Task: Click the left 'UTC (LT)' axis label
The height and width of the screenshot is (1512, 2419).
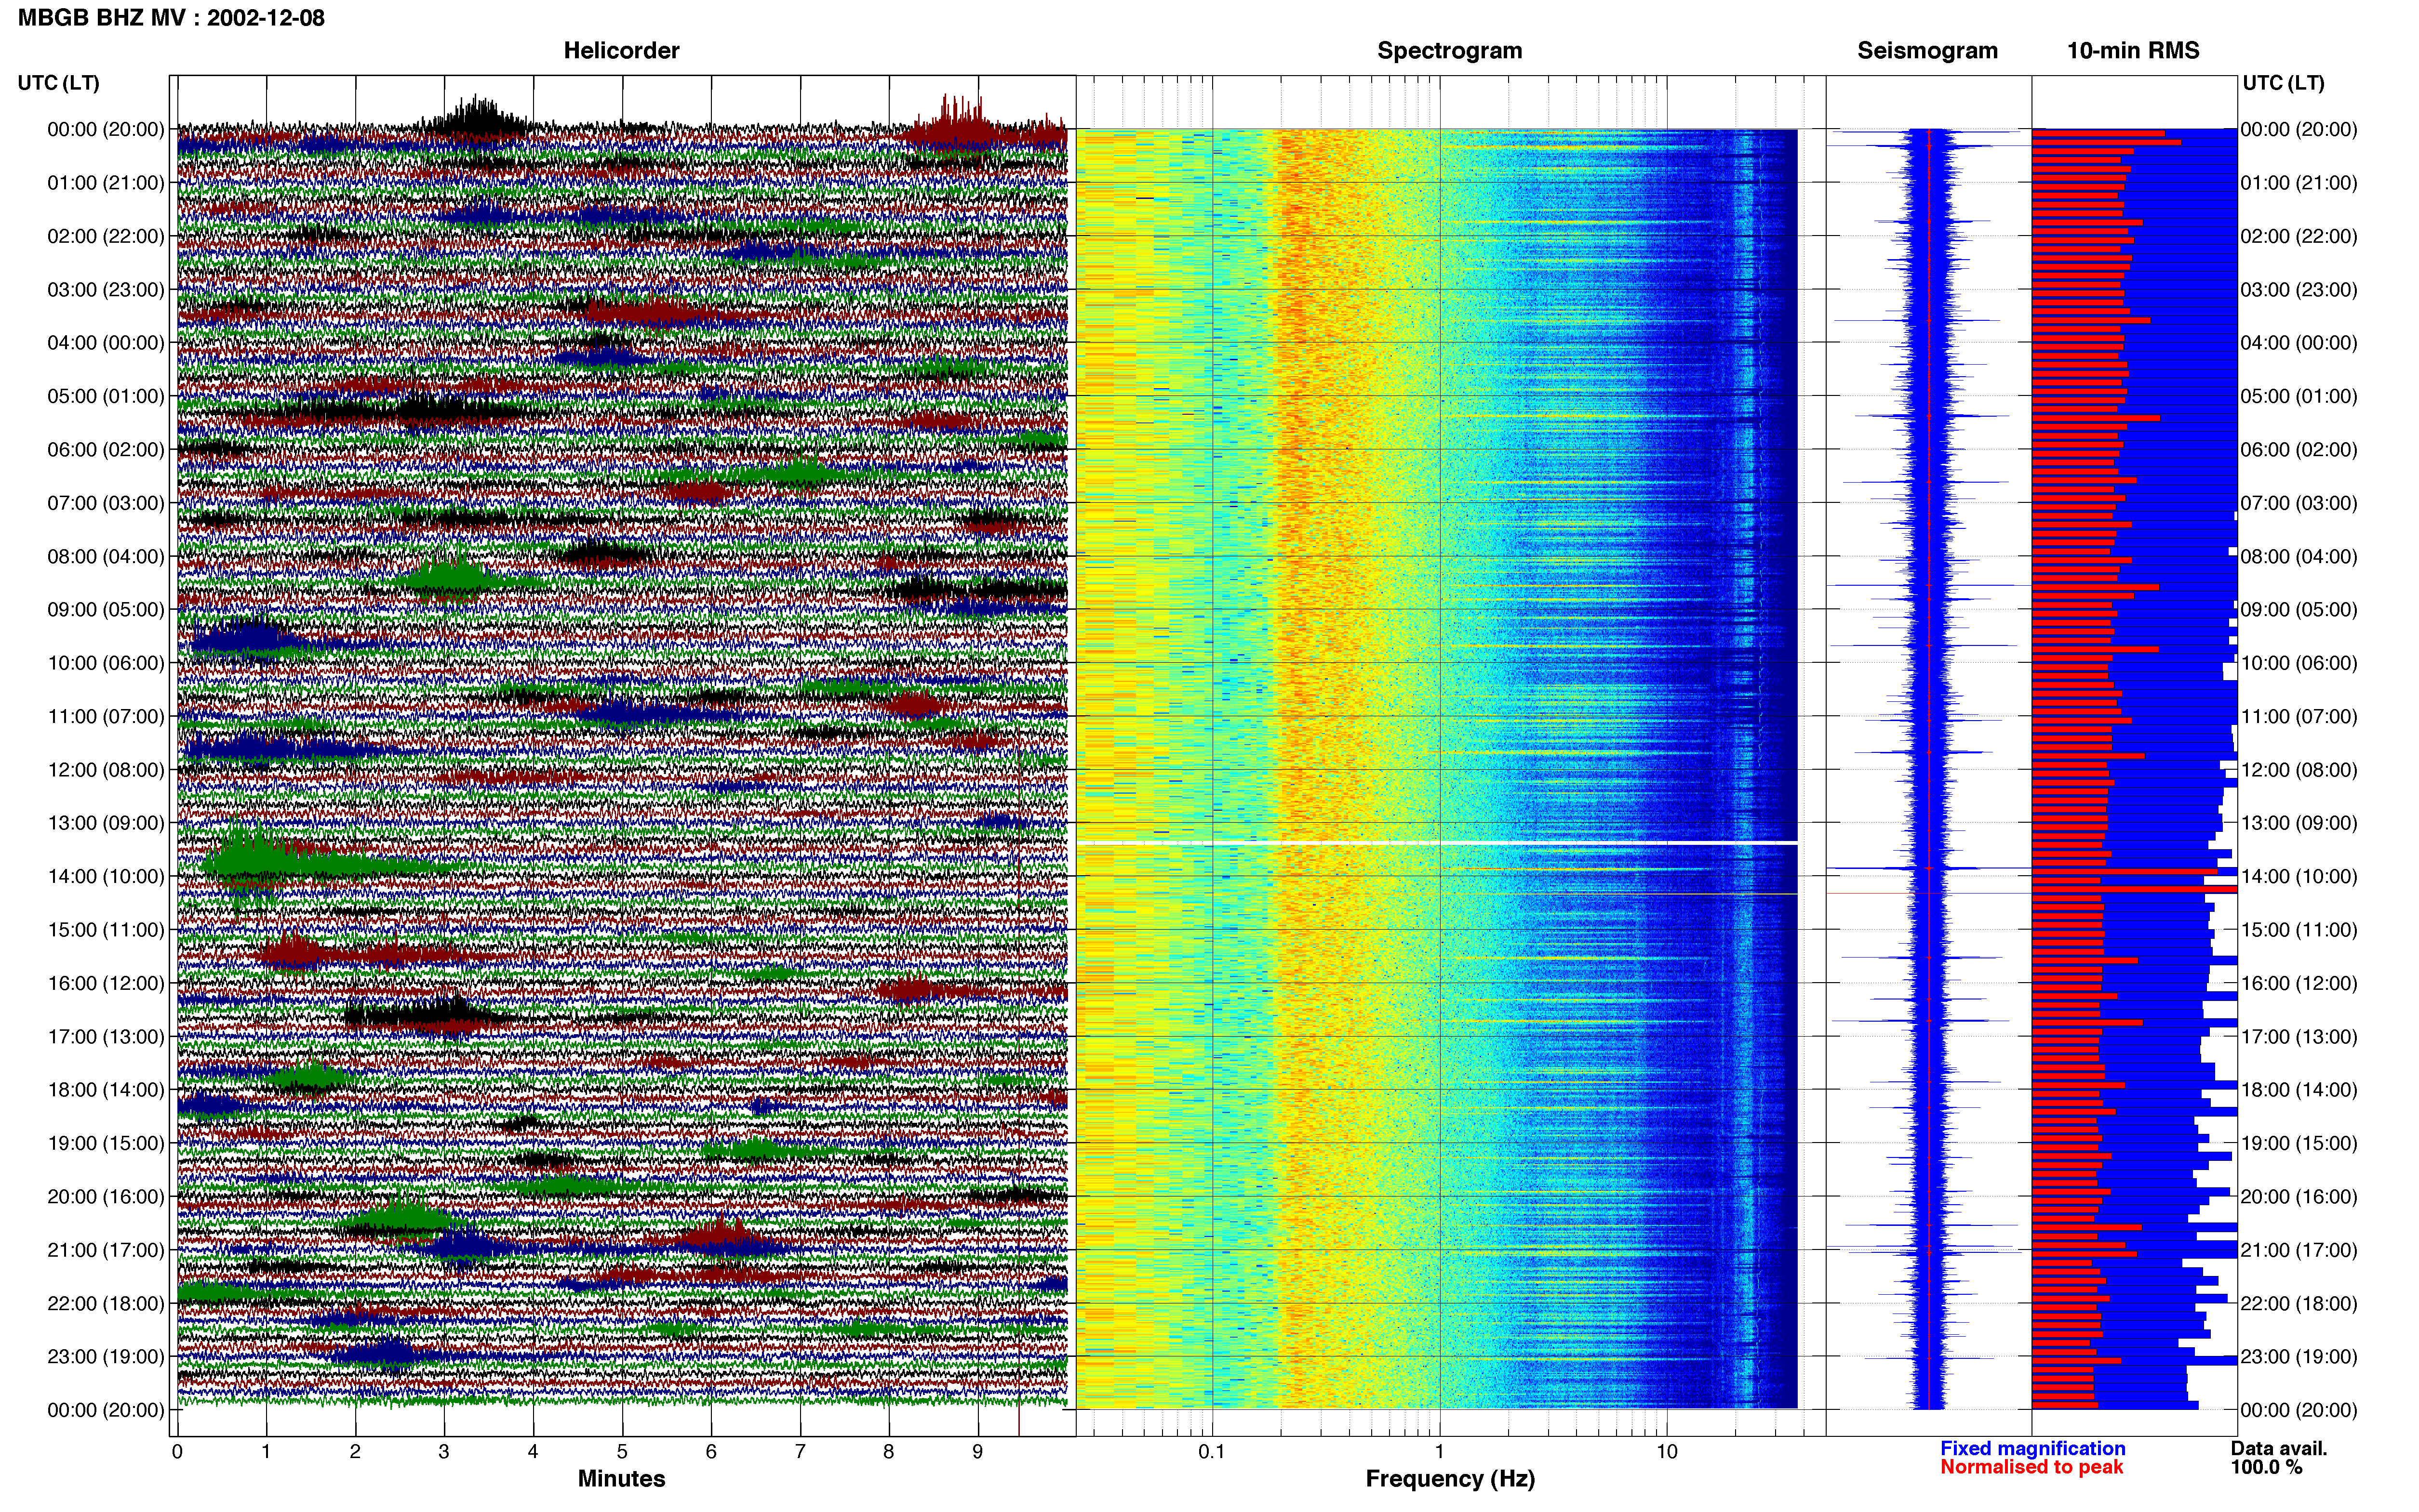Action: [x=58, y=83]
